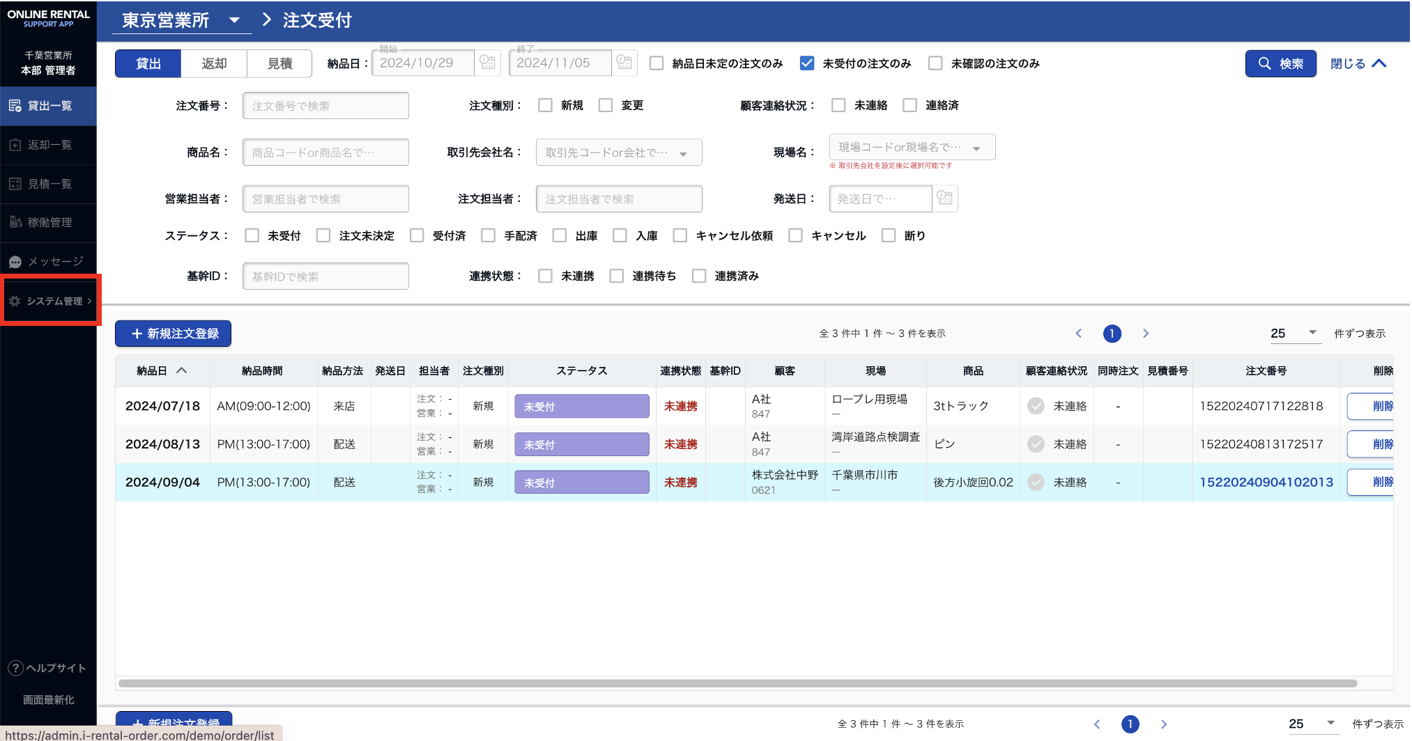The height and width of the screenshot is (741, 1412).
Task: Enable 納品日未定の注文のみ checkbox
Action: (x=657, y=63)
